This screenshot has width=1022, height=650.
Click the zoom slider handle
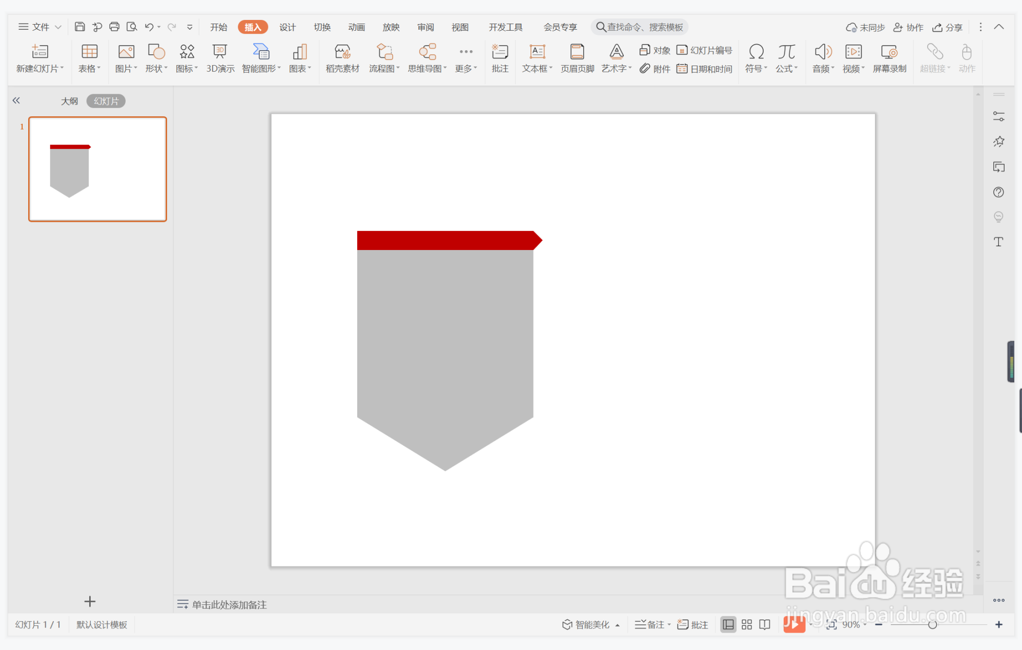pyautogui.click(x=933, y=624)
